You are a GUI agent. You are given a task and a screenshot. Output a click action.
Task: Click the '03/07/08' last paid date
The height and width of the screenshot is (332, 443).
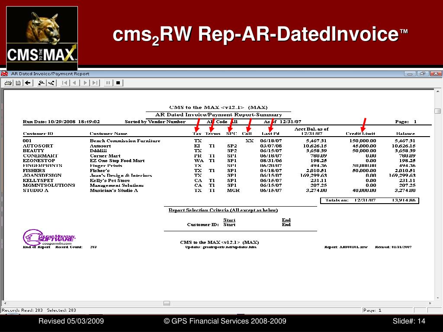[271, 146]
